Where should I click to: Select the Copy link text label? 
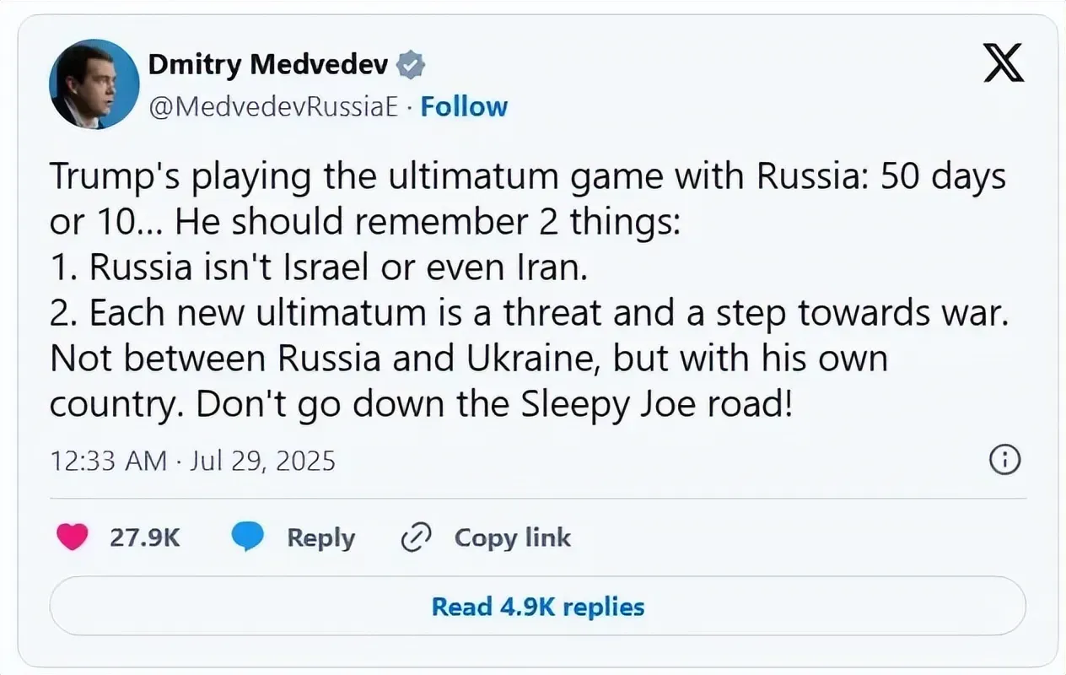pos(512,537)
